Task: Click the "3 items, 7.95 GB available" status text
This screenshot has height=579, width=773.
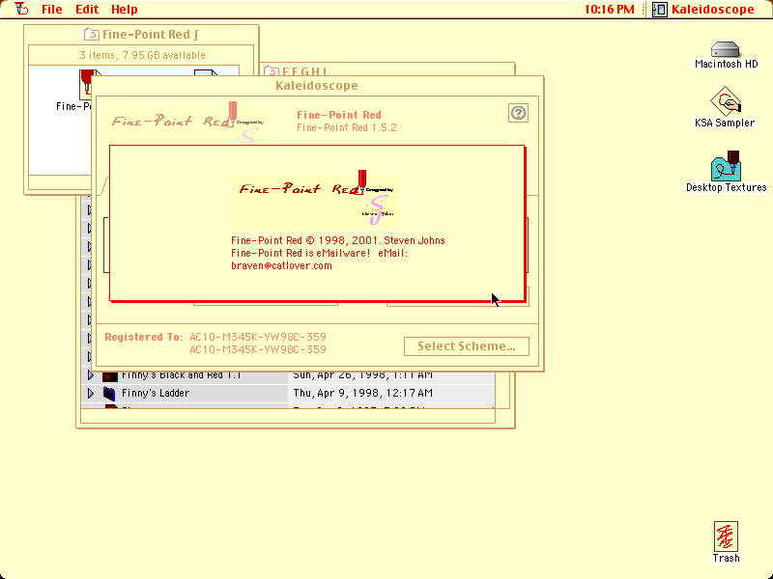Action: tap(142, 55)
